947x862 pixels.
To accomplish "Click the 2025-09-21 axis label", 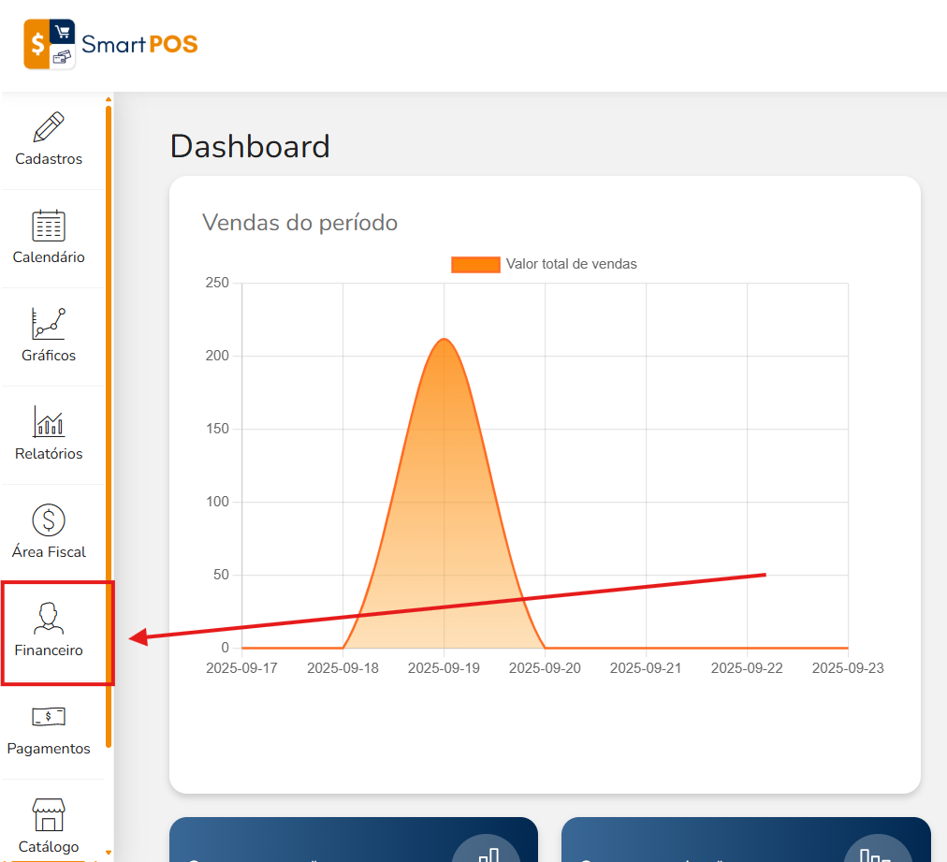I will tap(646, 668).
